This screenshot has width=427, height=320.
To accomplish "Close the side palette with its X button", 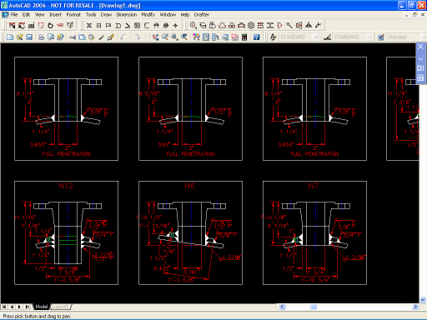I will (420, 47).
